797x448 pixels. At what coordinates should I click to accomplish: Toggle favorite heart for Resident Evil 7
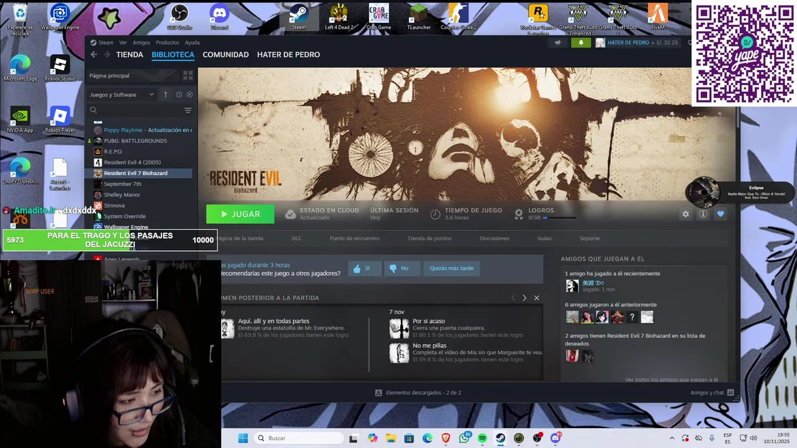pos(720,214)
